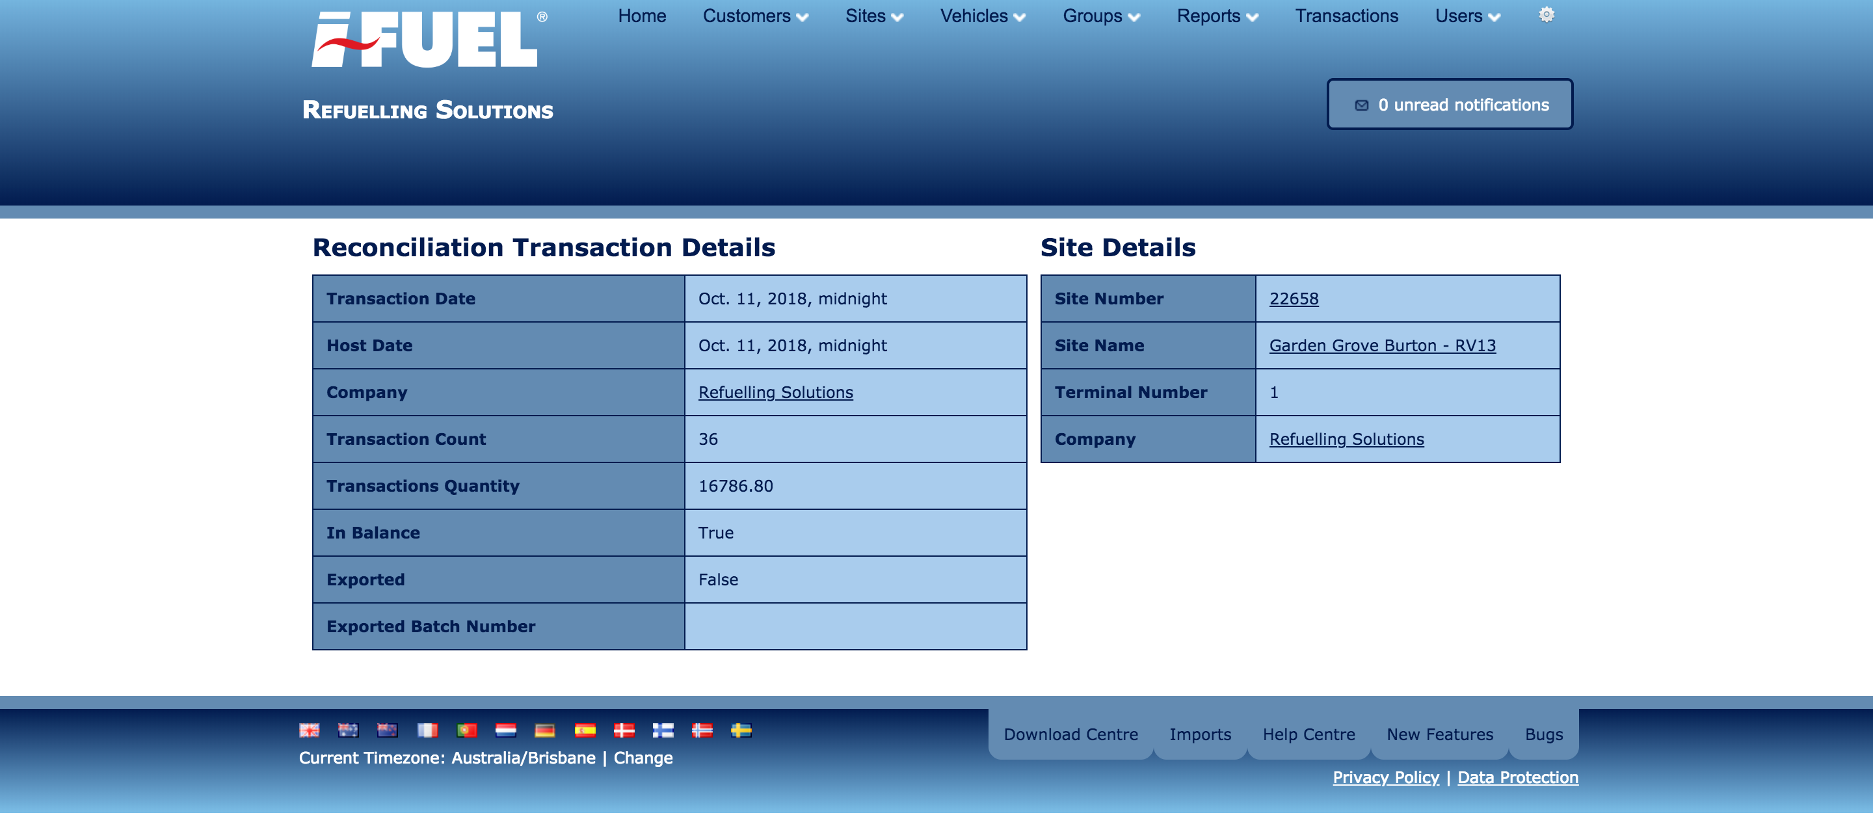Select the Portuguese flag language icon

[467, 730]
